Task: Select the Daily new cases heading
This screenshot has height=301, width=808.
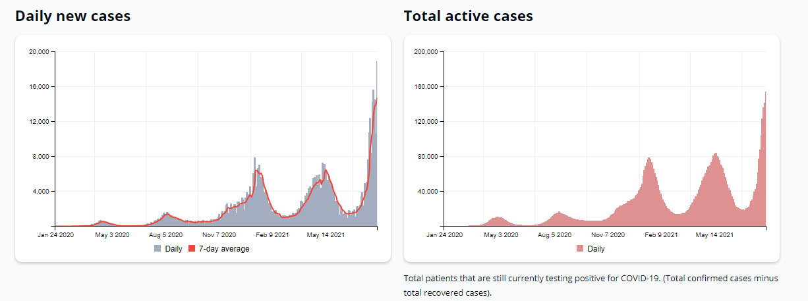Action: [72, 16]
